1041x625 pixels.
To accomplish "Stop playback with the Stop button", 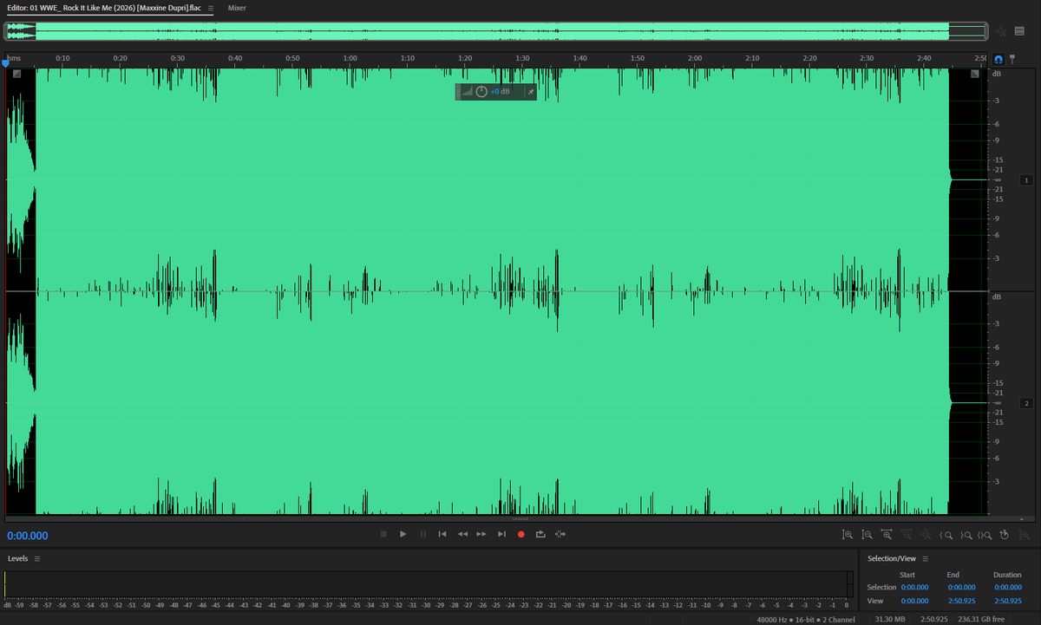I will 383,534.
